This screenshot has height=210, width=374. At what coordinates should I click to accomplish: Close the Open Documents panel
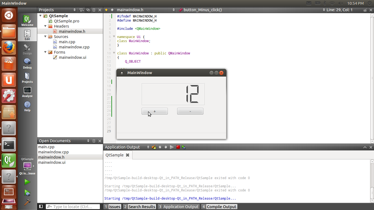click(100, 141)
